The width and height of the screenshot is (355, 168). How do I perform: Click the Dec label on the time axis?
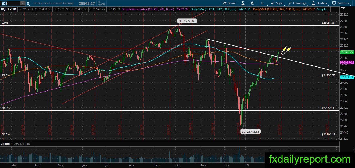[x=228, y=165]
